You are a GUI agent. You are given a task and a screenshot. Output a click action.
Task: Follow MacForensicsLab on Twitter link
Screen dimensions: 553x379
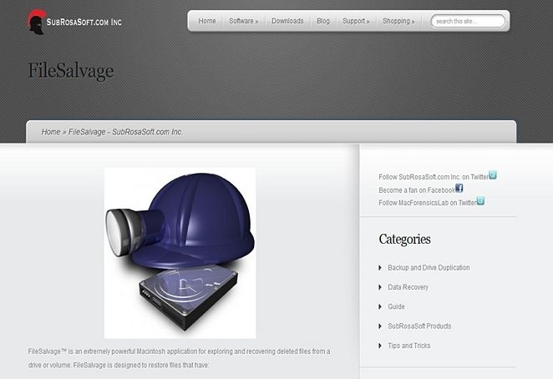tap(428, 203)
